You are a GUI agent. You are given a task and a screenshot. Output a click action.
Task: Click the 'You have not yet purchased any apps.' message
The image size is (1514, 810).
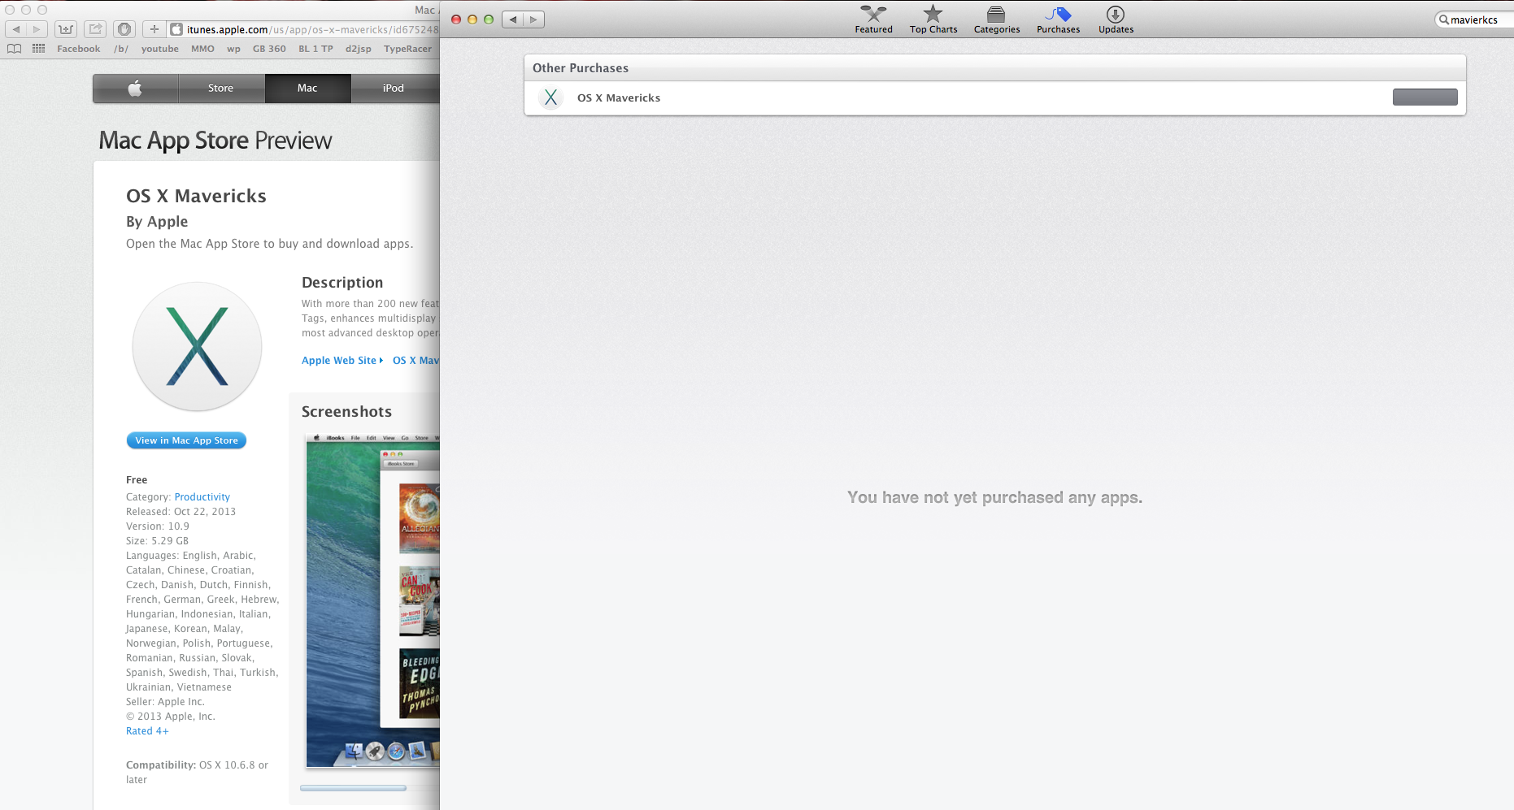pos(994,497)
